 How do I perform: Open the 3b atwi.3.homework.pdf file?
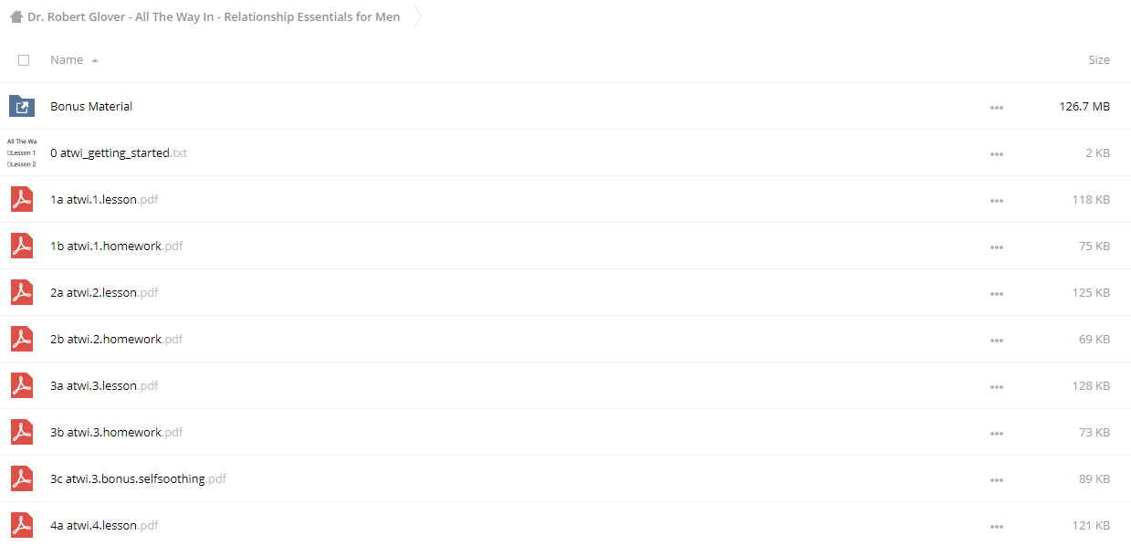[116, 433]
